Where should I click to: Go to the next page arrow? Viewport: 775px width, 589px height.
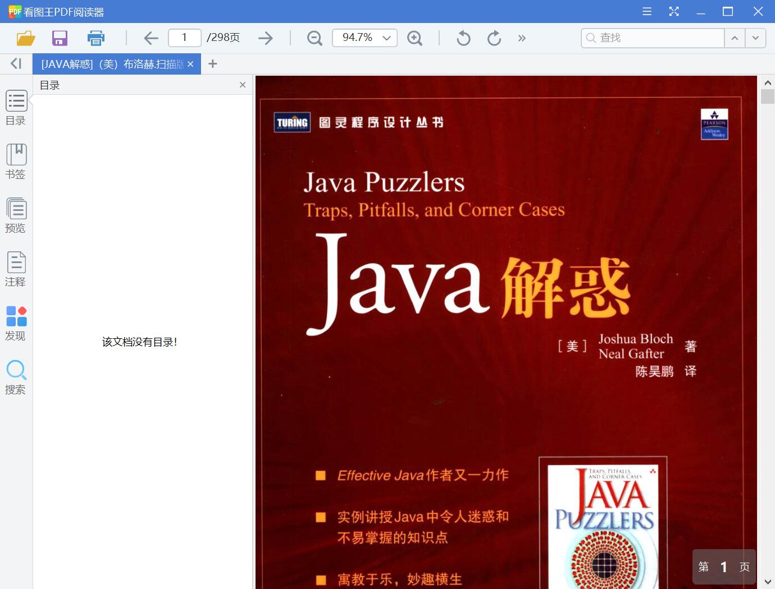(266, 38)
